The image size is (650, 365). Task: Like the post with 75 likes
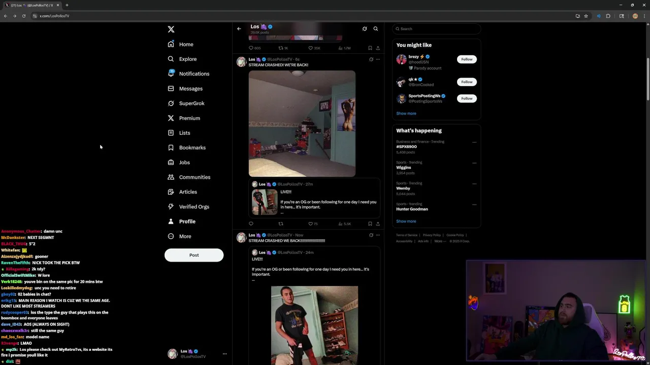coord(313,224)
